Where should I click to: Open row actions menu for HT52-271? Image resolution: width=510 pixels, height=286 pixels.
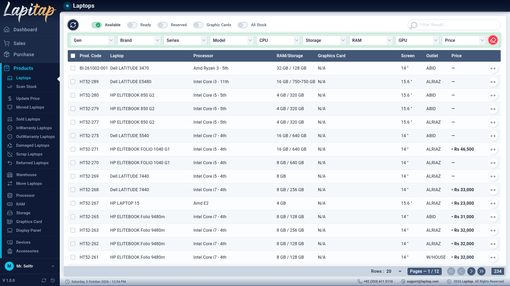(x=493, y=149)
